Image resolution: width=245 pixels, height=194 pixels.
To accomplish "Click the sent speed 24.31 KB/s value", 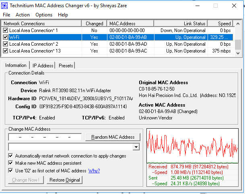I will 195,184.
